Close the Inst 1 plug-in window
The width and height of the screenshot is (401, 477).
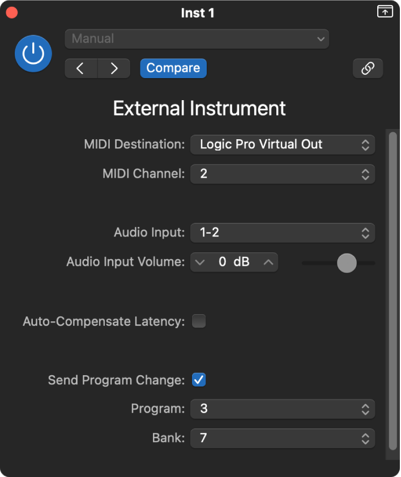(11, 12)
